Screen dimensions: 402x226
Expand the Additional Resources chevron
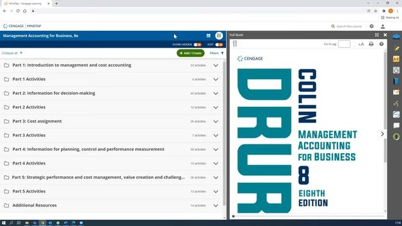click(216, 205)
